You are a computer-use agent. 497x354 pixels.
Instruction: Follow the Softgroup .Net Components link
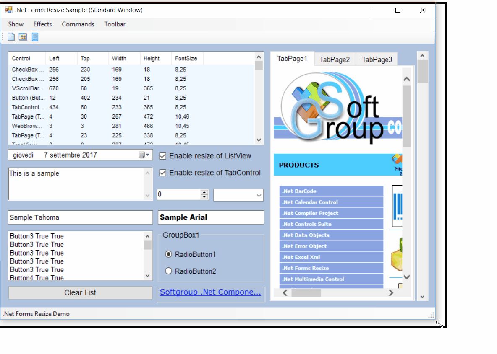[210, 292]
